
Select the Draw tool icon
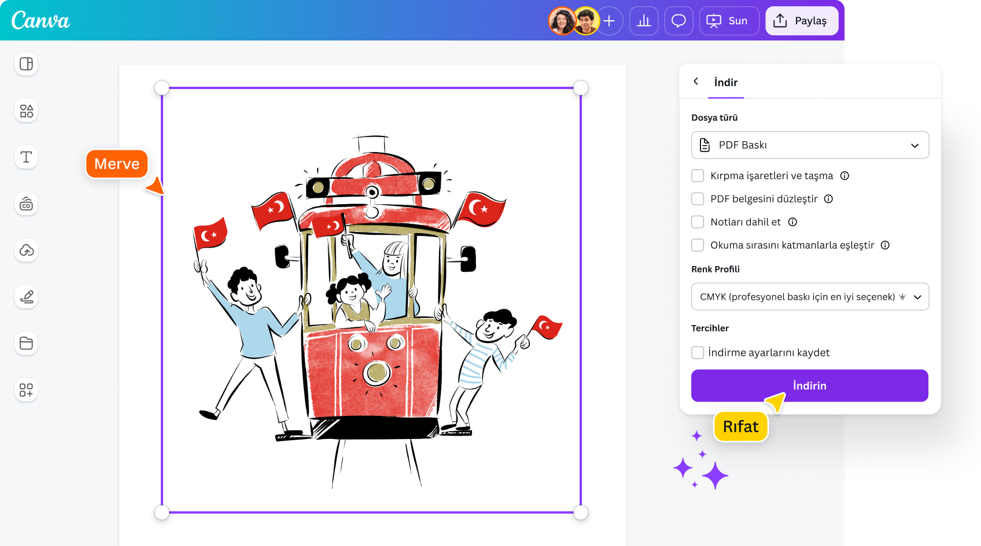pos(26,297)
